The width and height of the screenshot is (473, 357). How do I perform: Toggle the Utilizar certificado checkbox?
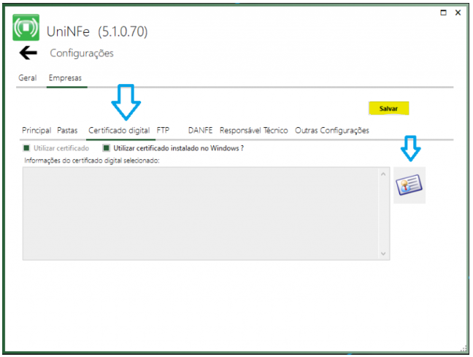[x=26, y=148]
